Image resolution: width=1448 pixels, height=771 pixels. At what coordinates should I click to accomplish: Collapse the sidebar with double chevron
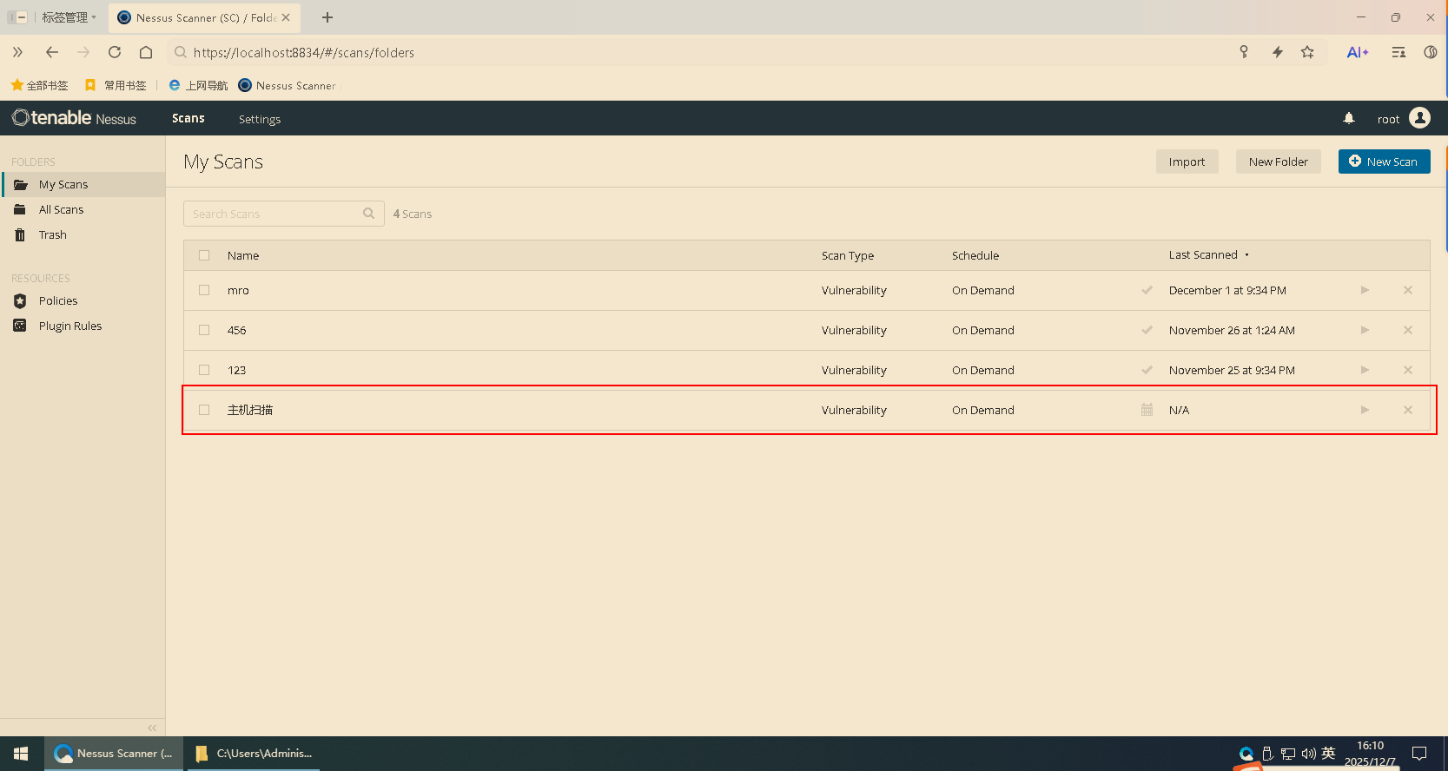pos(152,728)
